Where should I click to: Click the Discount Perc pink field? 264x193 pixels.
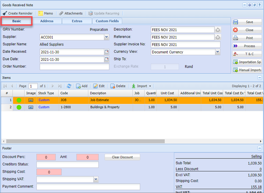(x=46, y=157)
